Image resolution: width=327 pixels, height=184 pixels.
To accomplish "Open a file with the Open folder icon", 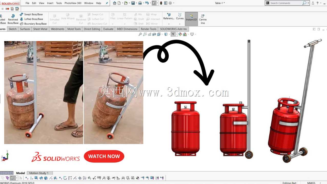I will pos(126,3).
